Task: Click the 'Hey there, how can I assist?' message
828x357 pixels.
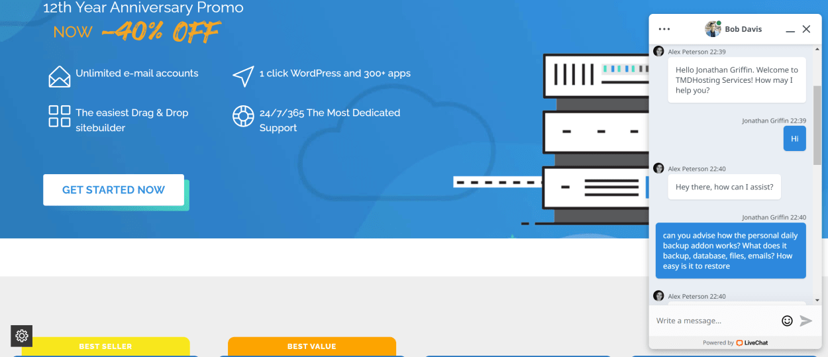Action: (725, 187)
